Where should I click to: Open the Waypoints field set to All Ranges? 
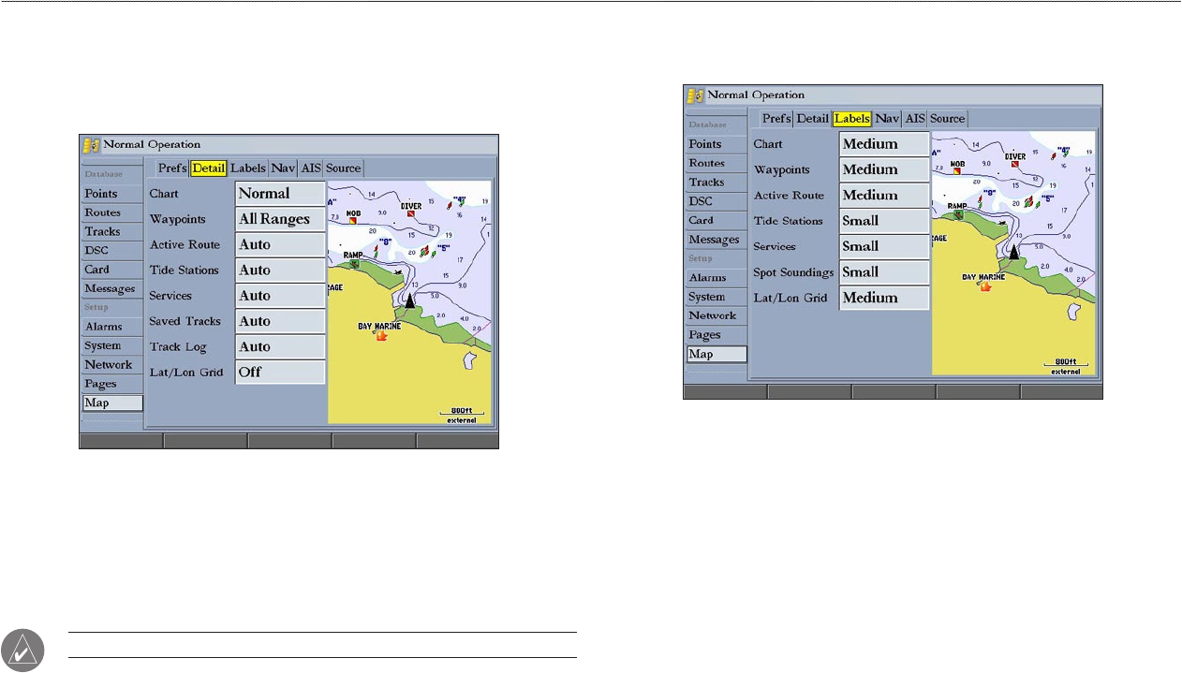point(280,219)
